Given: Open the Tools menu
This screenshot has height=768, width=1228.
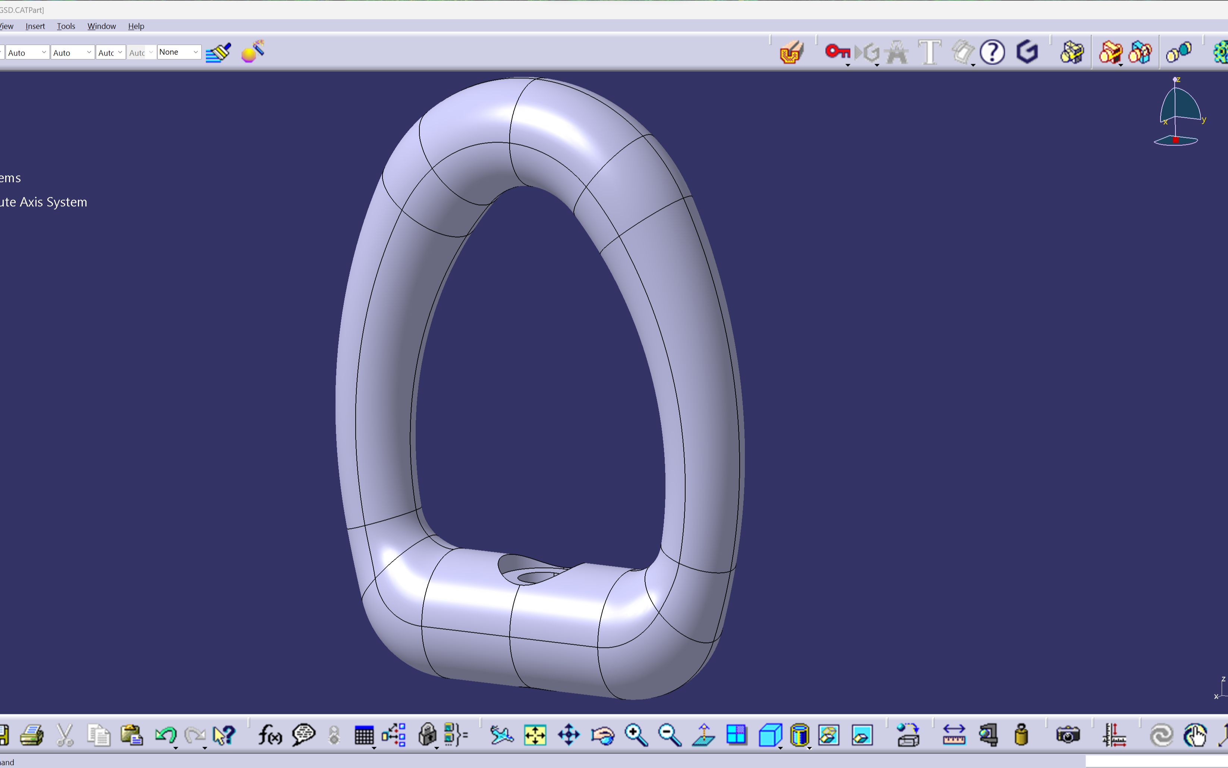Looking at the screenshot, I should pos(66,26).
